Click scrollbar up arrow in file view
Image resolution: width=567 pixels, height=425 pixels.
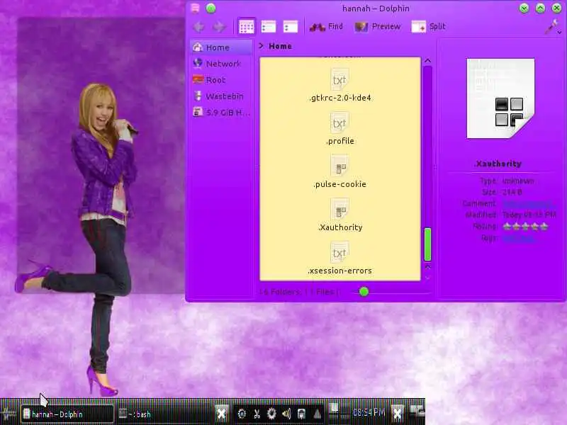click(427, 60)
